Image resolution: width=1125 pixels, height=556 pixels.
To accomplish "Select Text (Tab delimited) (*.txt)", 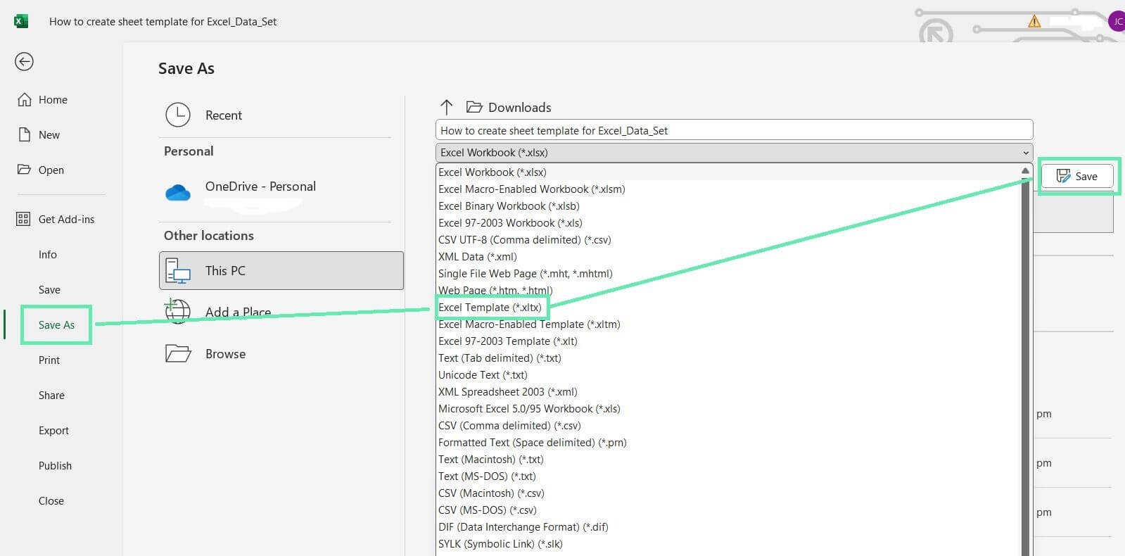I will coord(500,358).
